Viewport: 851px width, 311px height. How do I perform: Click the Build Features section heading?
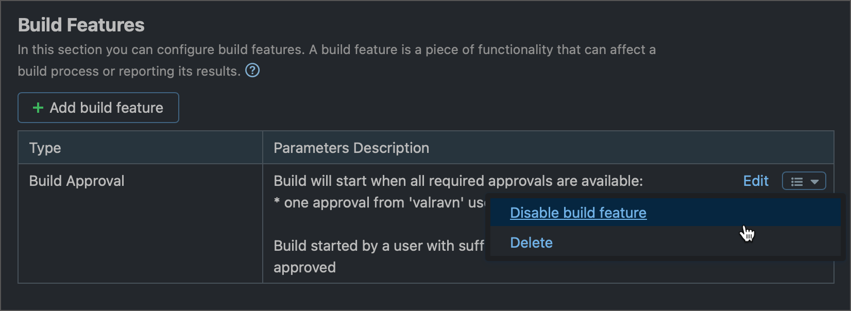click(x=81, y=24)
